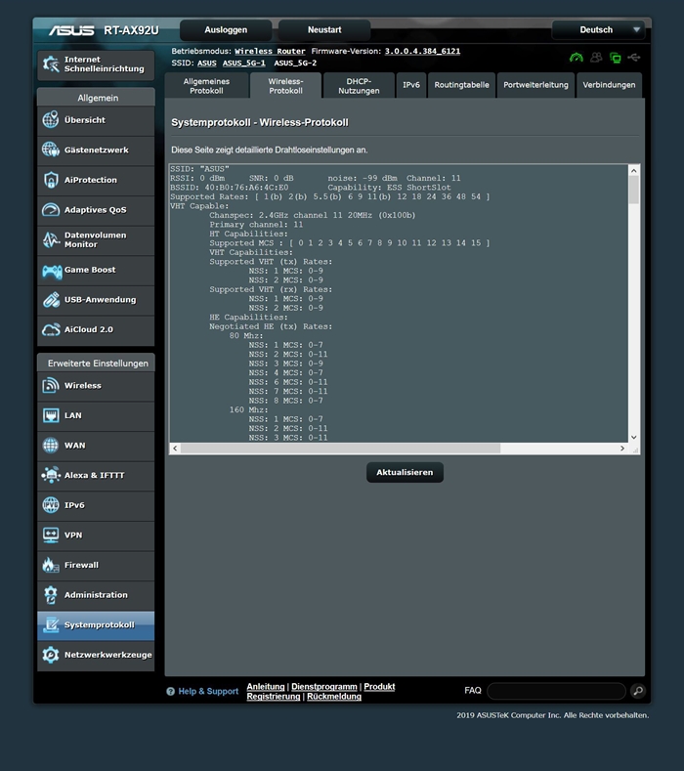
Task: Open Netzwerkwerkzeuge gear icon
Action: click(x=51, y=655)
